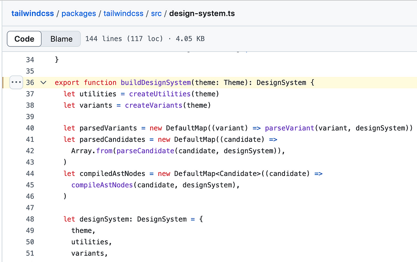
Task: Click the Array.from call on line 42
Action: [92, 151]
